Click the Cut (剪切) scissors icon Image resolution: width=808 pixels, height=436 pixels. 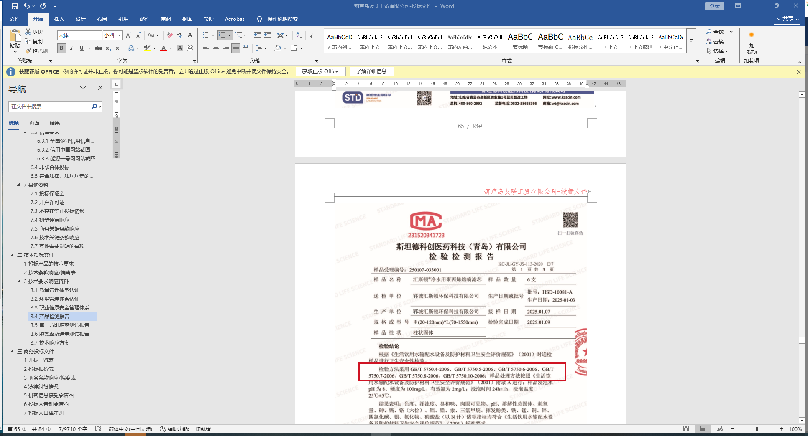pos(28,32)
